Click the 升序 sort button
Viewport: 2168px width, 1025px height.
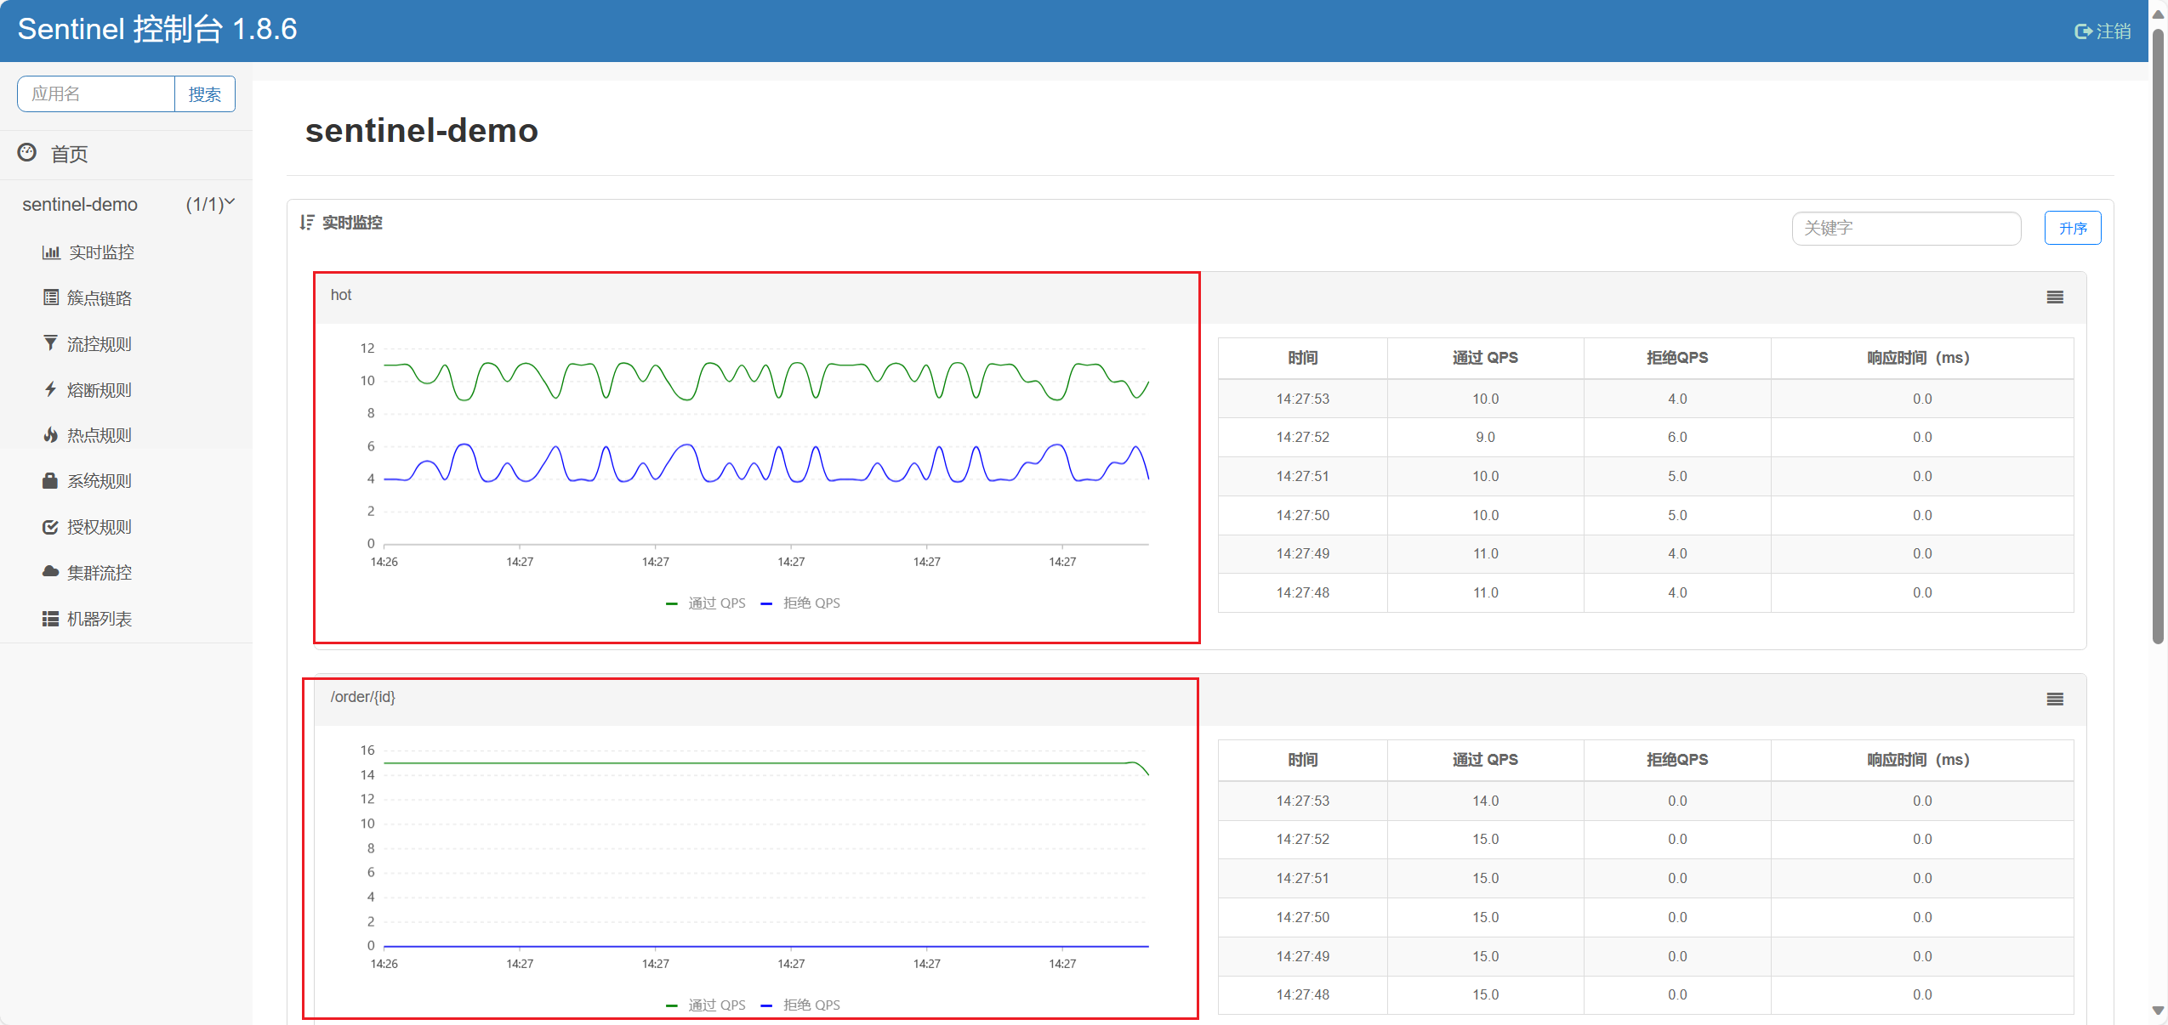pos(2072,229)
